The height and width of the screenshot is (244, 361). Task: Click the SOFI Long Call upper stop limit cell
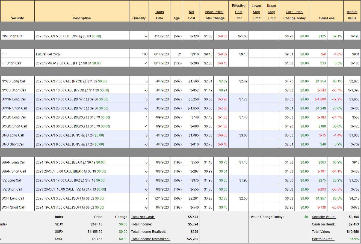[271, 198]
